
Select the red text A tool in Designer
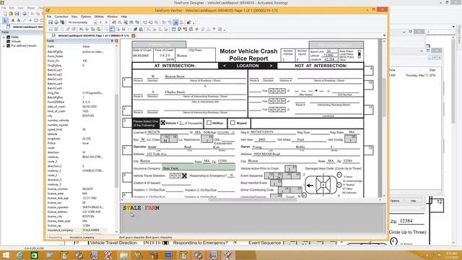(13, 21)
